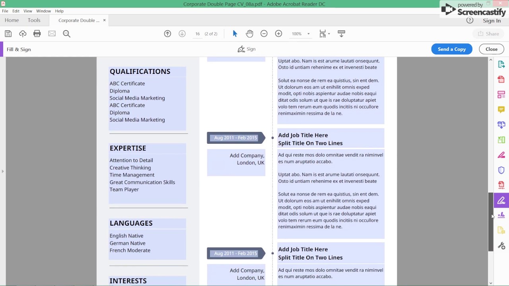The width and height of the screenshot is (509, 286).
Task: Click the LANGUAGES heading field
Action: 147,223
